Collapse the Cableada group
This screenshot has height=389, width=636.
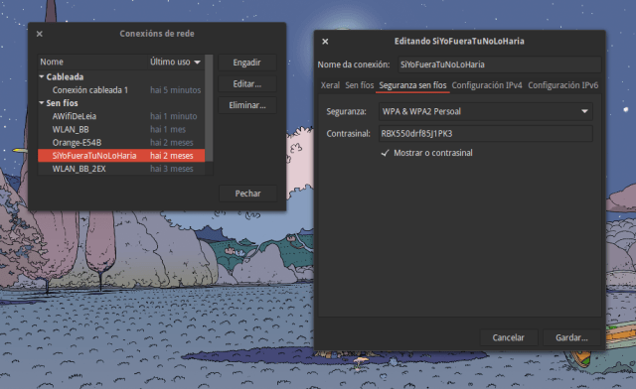pos(42,76)
